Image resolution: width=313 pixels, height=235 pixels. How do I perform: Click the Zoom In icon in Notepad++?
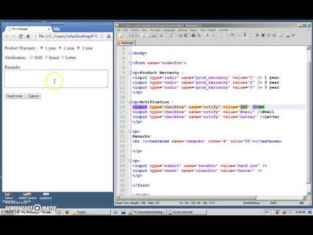207,35
